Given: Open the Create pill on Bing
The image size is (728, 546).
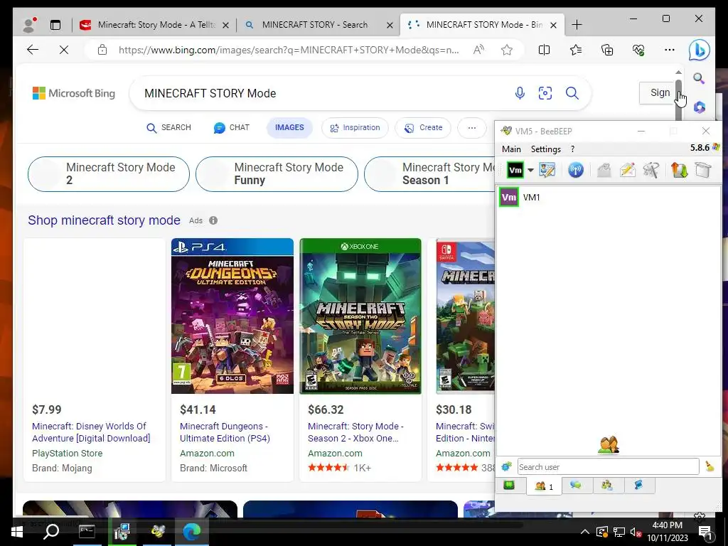Looking at the screenshot, I should click(x=422, y=128).
